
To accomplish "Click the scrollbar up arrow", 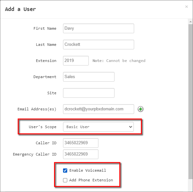I will pos(190,22).
